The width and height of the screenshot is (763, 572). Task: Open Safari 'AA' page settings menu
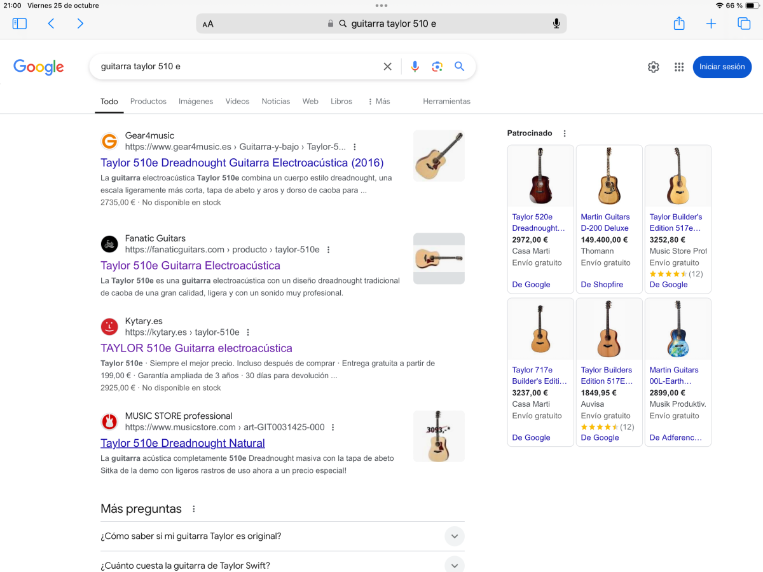click(x=208, y=24)
